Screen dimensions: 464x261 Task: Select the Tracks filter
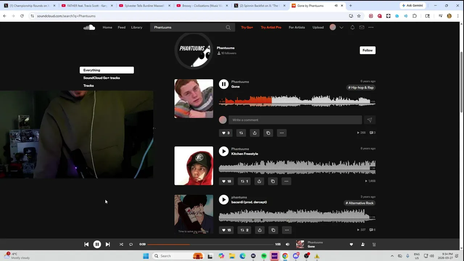point(88,86)
